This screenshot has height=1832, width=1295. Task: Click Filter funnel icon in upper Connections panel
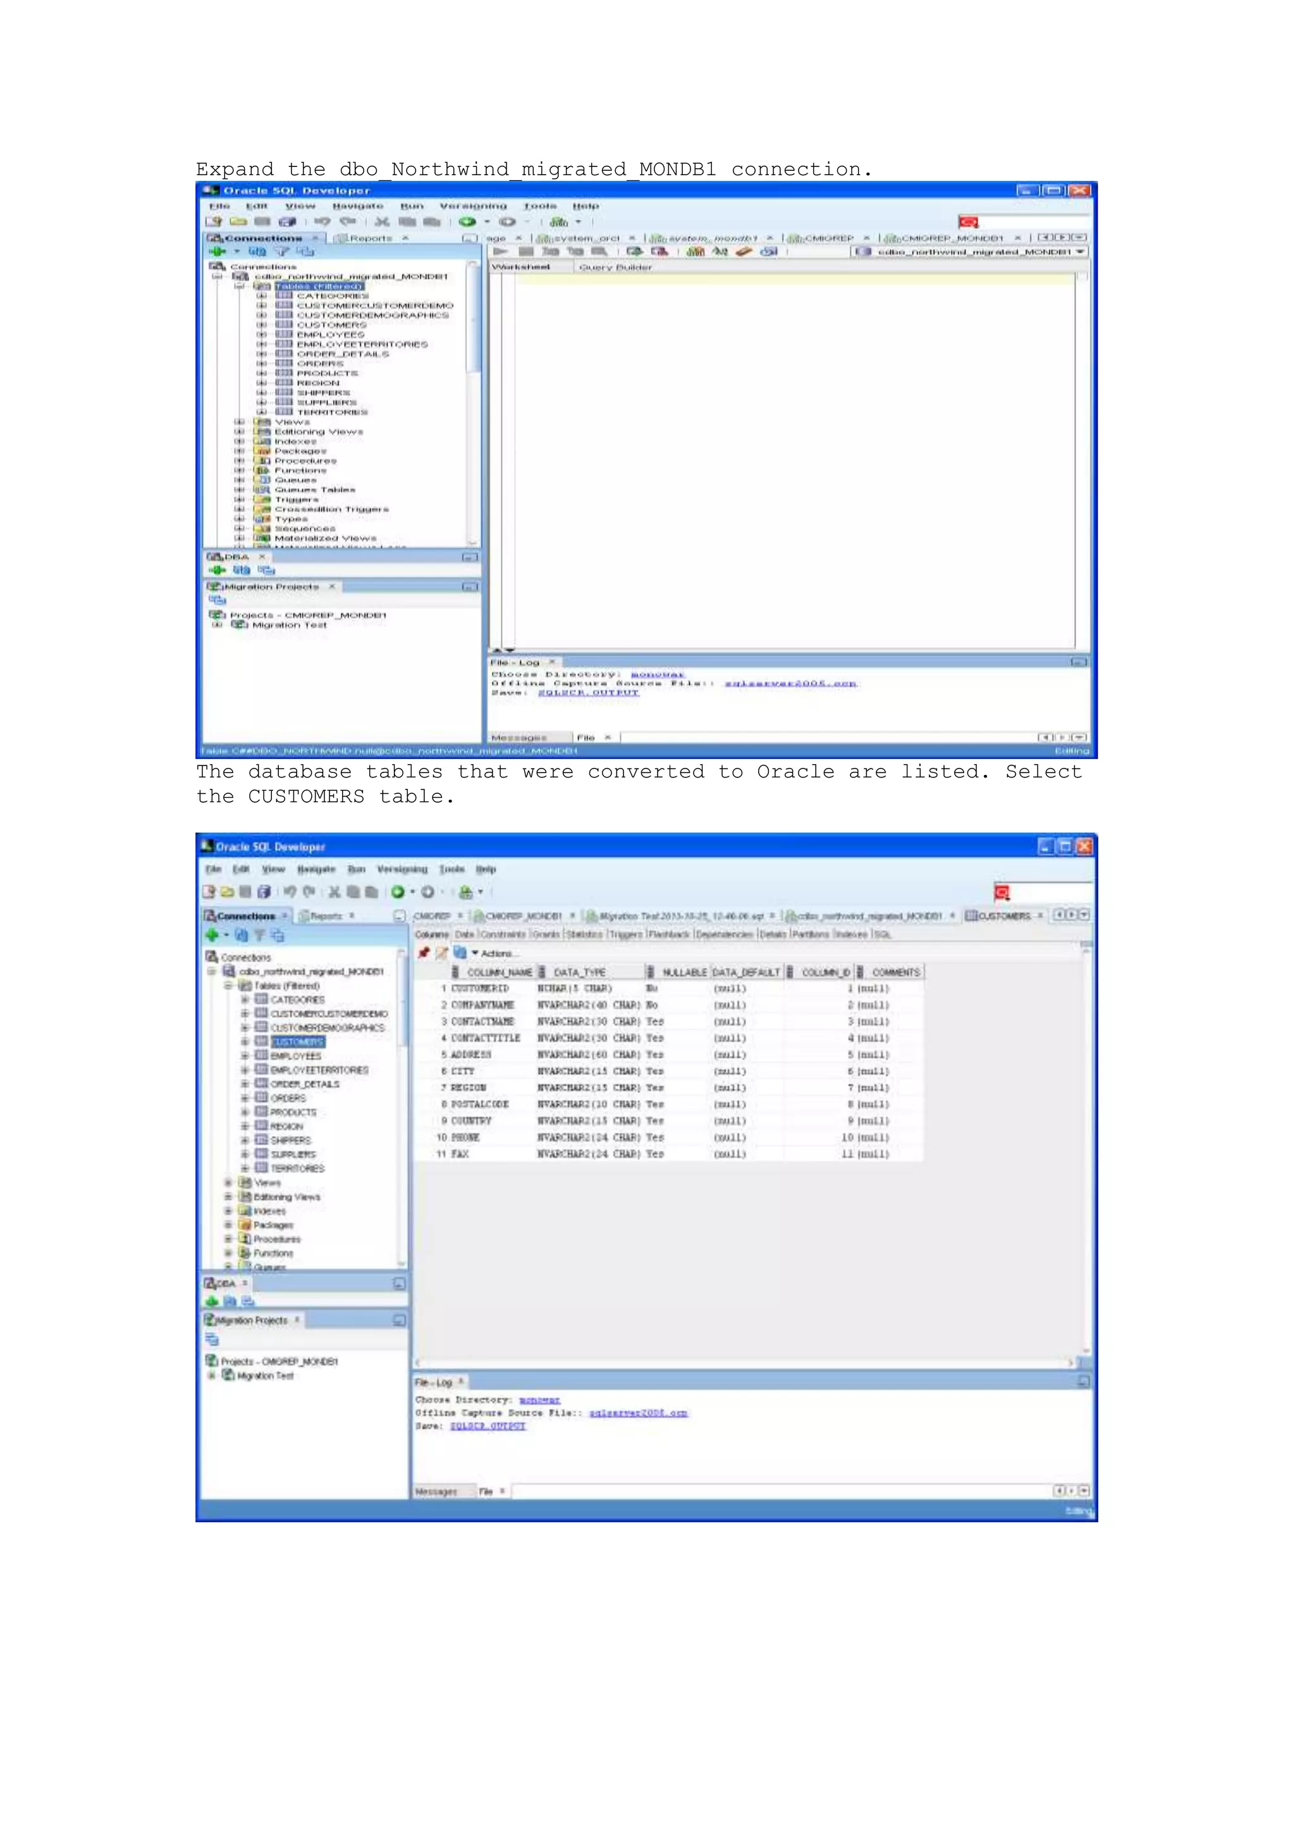[281, 251]
